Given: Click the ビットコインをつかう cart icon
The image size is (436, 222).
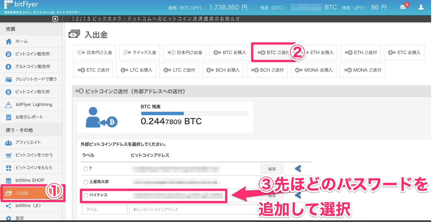Looking at the screenshot, I should coord(9,155).
